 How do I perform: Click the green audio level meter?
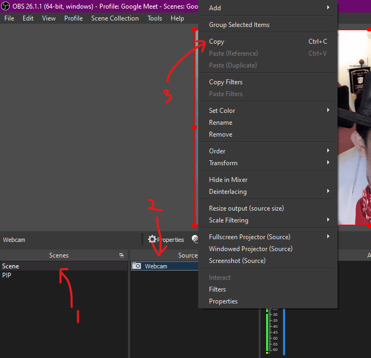268,330
